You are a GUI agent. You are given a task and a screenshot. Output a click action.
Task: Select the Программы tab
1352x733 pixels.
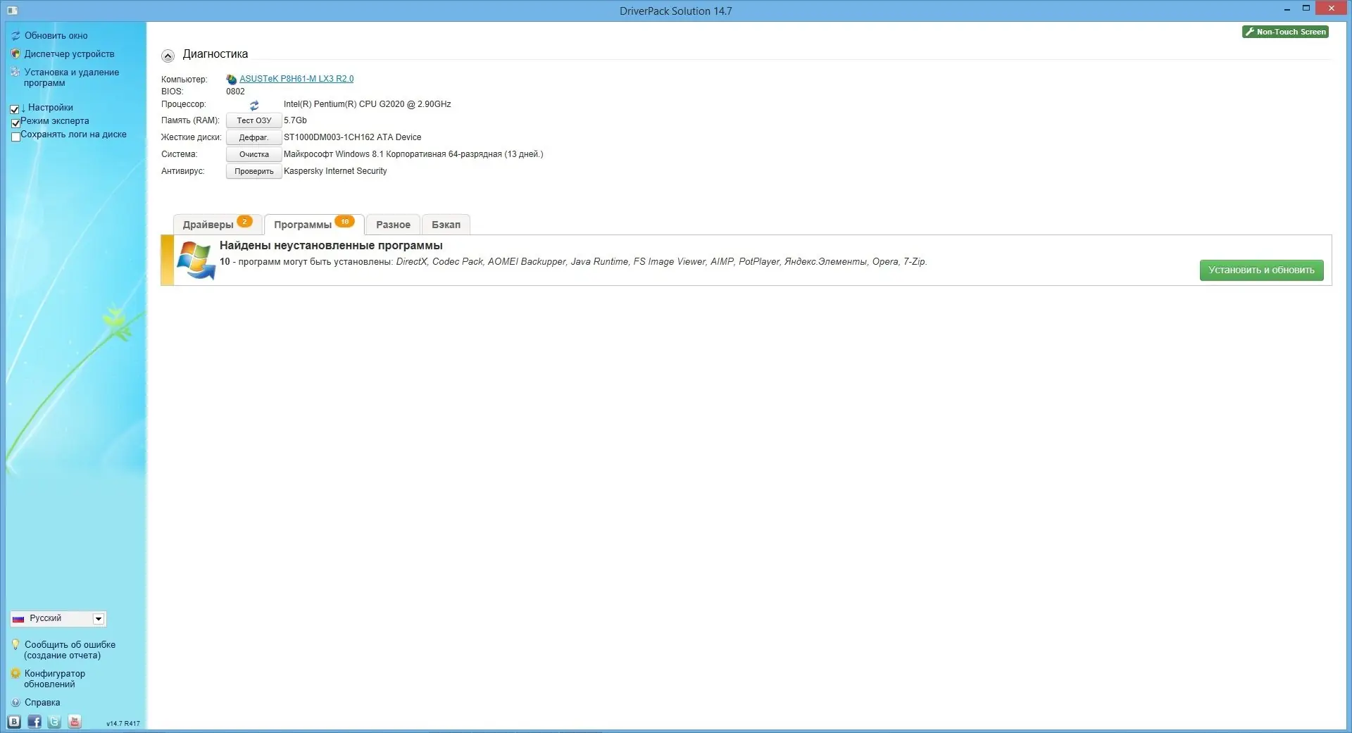tap(314, 225)
